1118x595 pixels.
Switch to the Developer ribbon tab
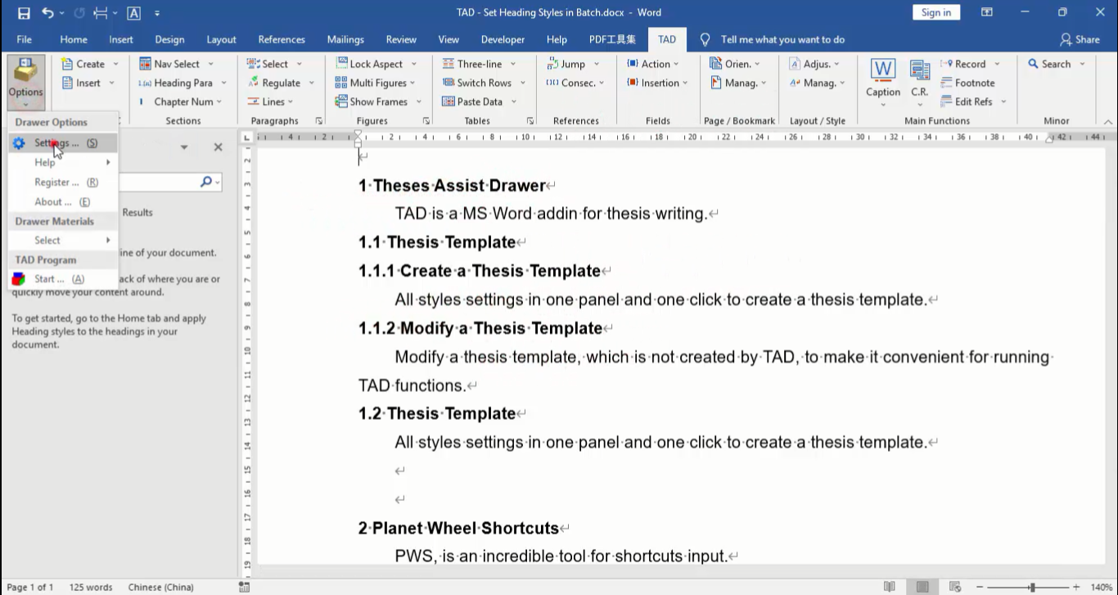[x=503, y=39]
